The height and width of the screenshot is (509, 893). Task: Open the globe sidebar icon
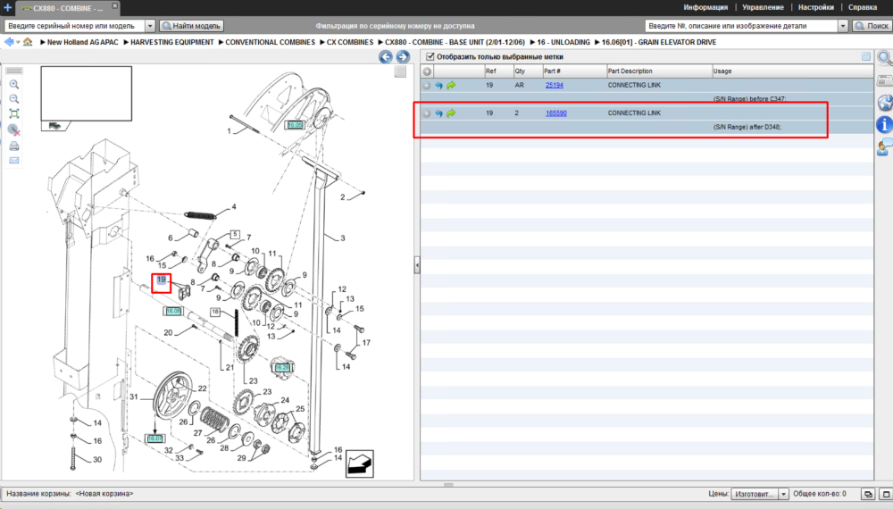coord(884,103)
